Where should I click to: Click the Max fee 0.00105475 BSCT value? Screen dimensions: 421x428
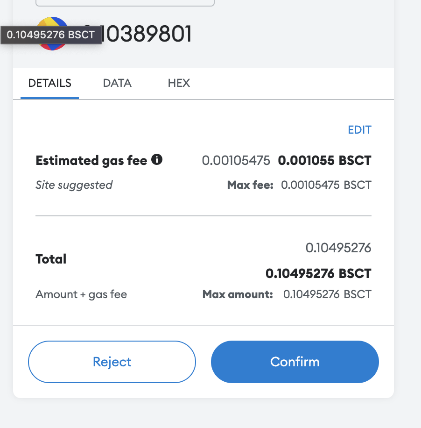[326, 185]
